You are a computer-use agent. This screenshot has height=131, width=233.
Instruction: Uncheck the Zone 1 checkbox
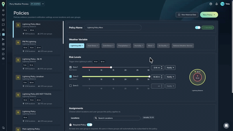coord(70,67)
